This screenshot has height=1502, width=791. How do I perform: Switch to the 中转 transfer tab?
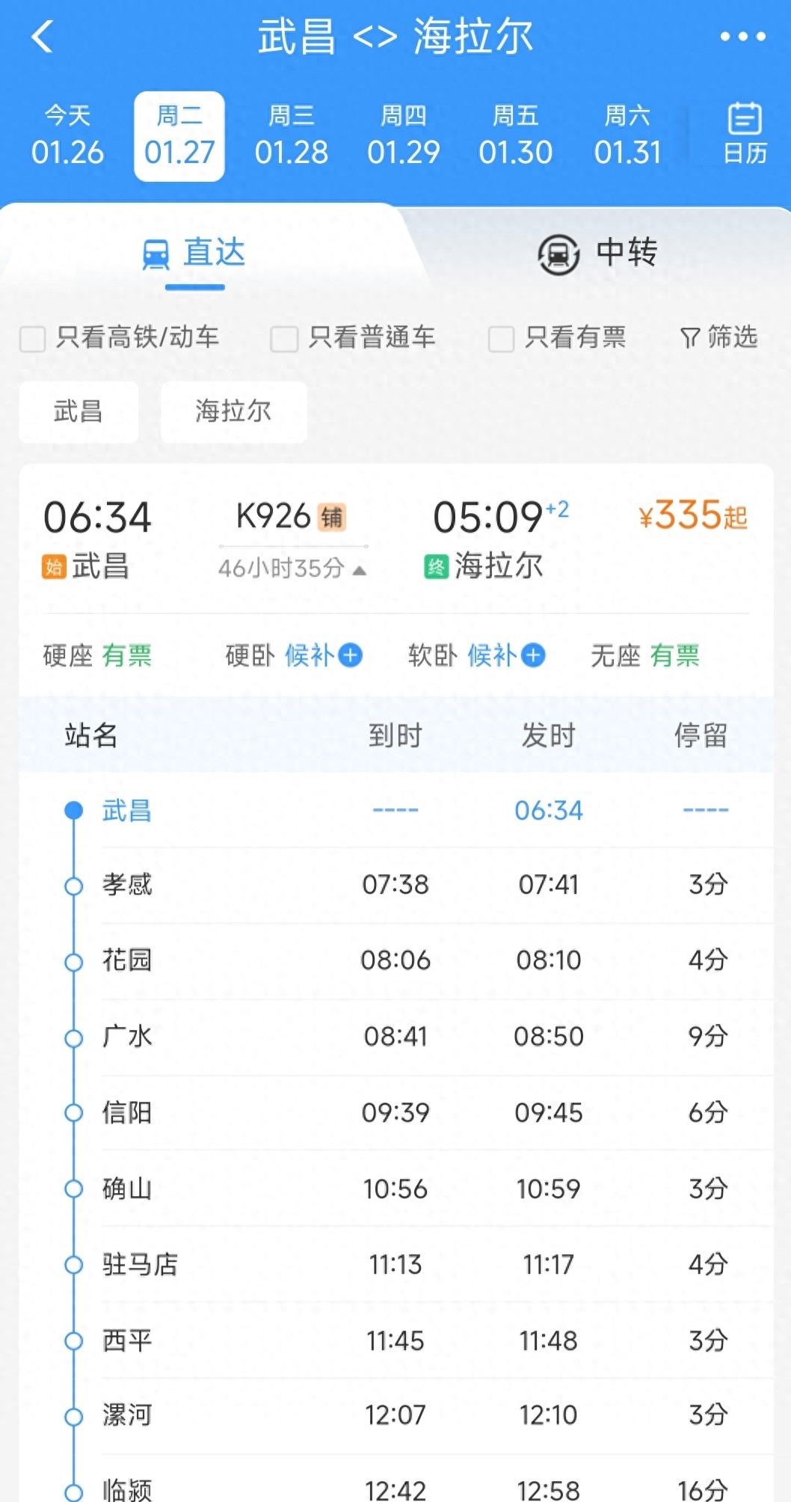[597, 253]
